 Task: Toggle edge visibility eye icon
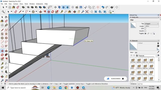(x=145, y=33)
